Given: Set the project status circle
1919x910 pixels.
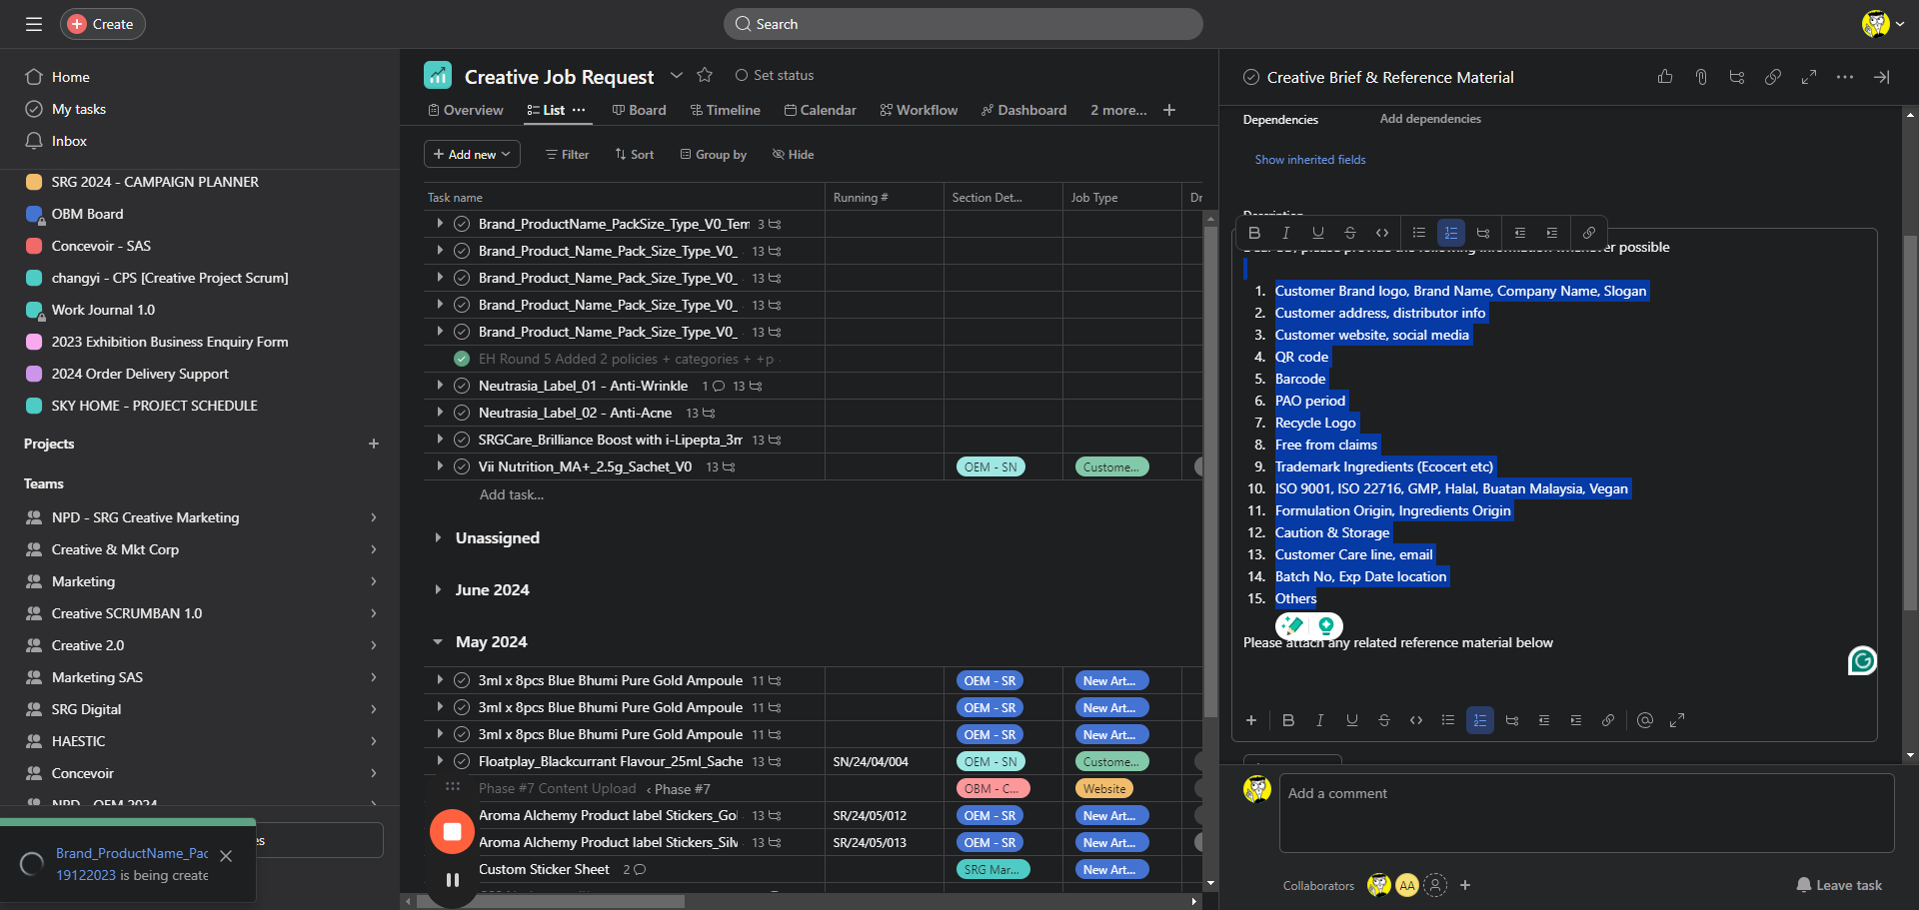Looking at the screenshot, I should click(742, 75).
